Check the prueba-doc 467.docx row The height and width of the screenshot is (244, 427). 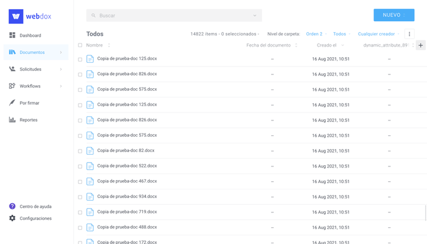(80, 182)
